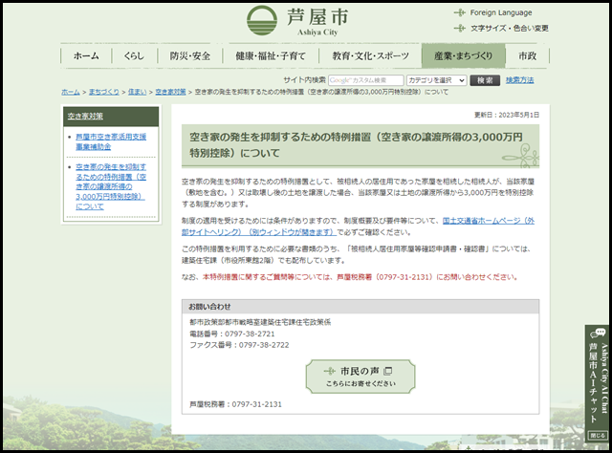Viewport: 612px width, 453px height.
Task: Click the ornament icon beside 文字サイズ
Action: click(460, 28)
